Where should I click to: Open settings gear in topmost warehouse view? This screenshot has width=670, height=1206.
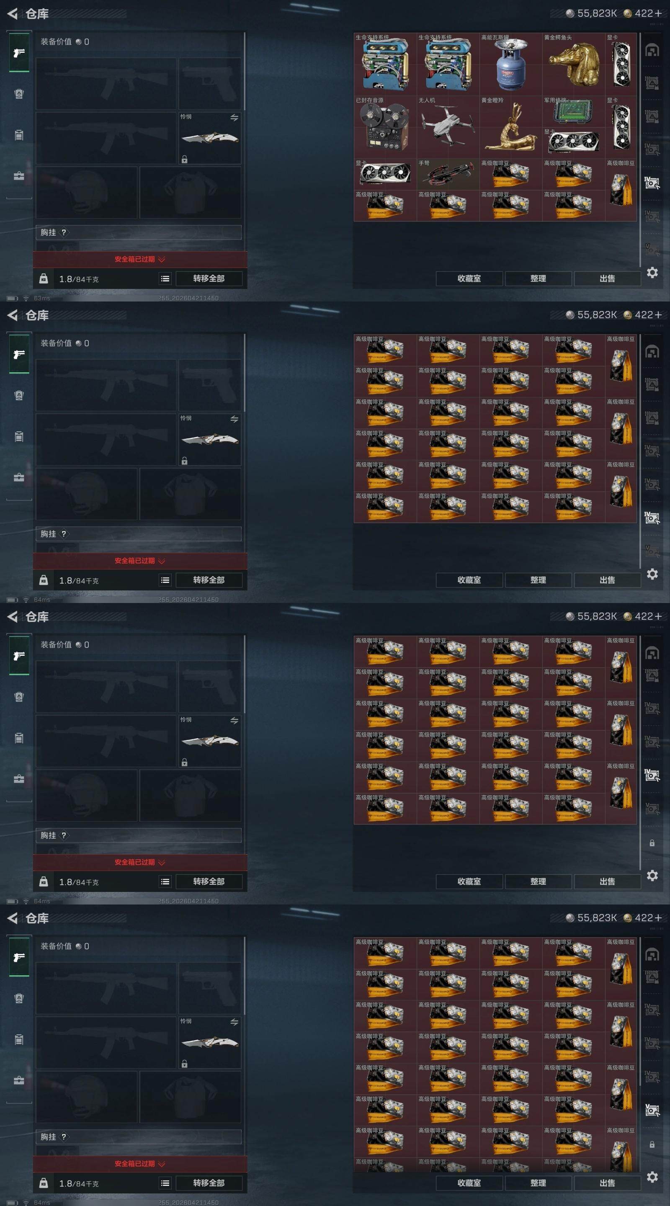coord(652,273)
